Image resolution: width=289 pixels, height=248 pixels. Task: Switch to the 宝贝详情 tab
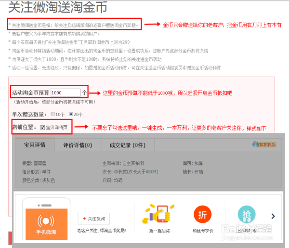[35, 145]
